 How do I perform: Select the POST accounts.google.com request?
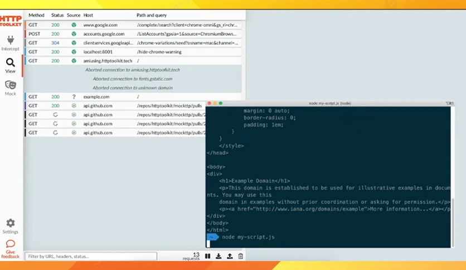coord(133,34)
